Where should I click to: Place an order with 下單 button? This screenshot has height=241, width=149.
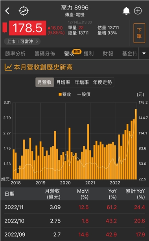[x=139, y=33]
